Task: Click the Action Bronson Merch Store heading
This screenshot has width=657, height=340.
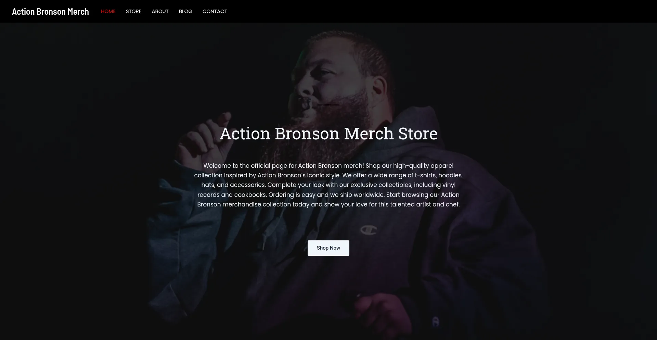Action: (328, 134)
